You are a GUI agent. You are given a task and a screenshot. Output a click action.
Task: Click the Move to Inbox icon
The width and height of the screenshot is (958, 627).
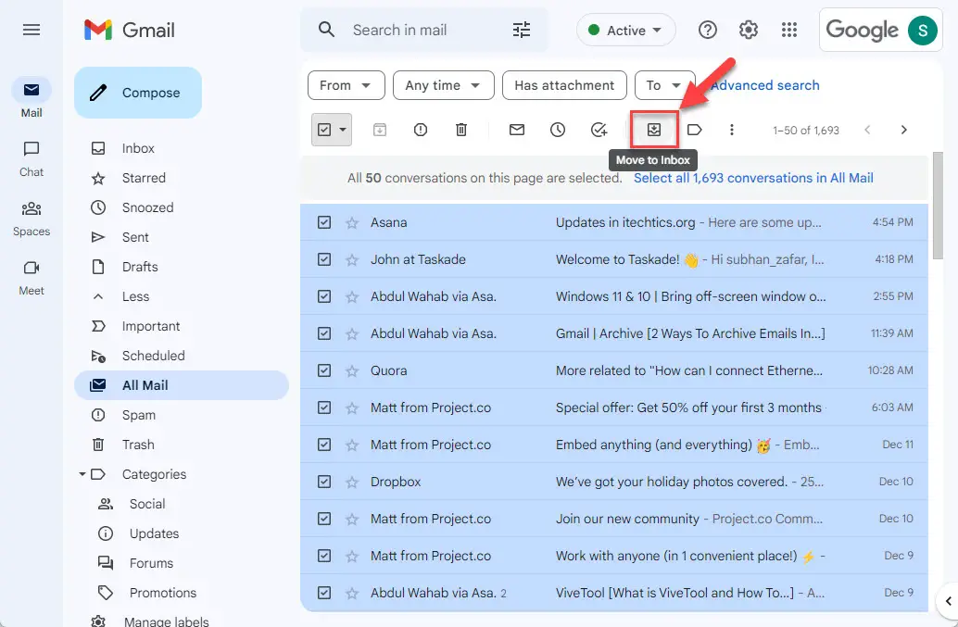coord(654,130)
